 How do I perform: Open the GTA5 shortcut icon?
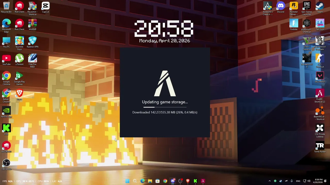click(307, 43)
